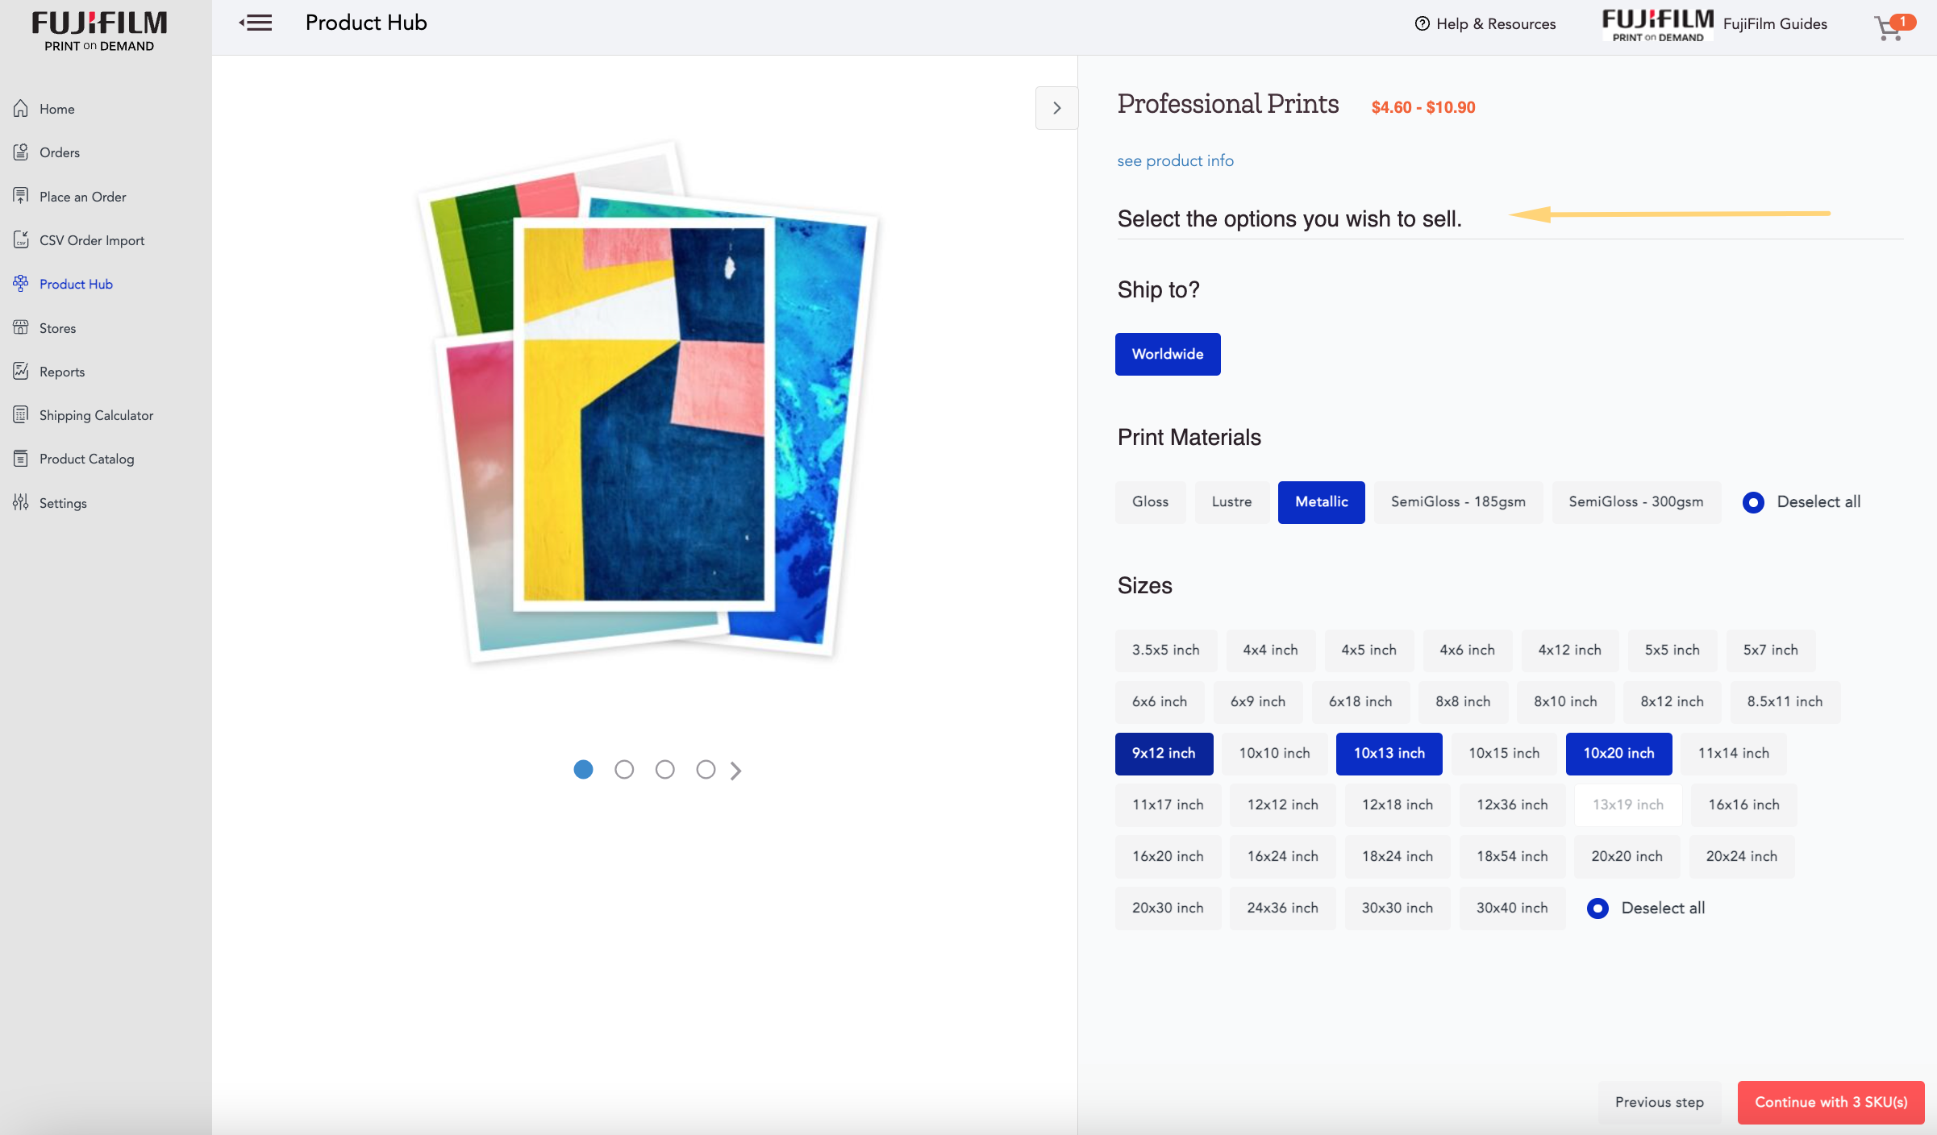Open Product Catalog menu item
This screenshot has width=1937, height=1135.
[x=86, y=459]
